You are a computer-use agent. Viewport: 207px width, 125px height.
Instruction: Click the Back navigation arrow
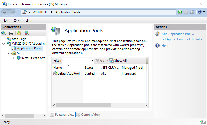[x=5, y=12]
